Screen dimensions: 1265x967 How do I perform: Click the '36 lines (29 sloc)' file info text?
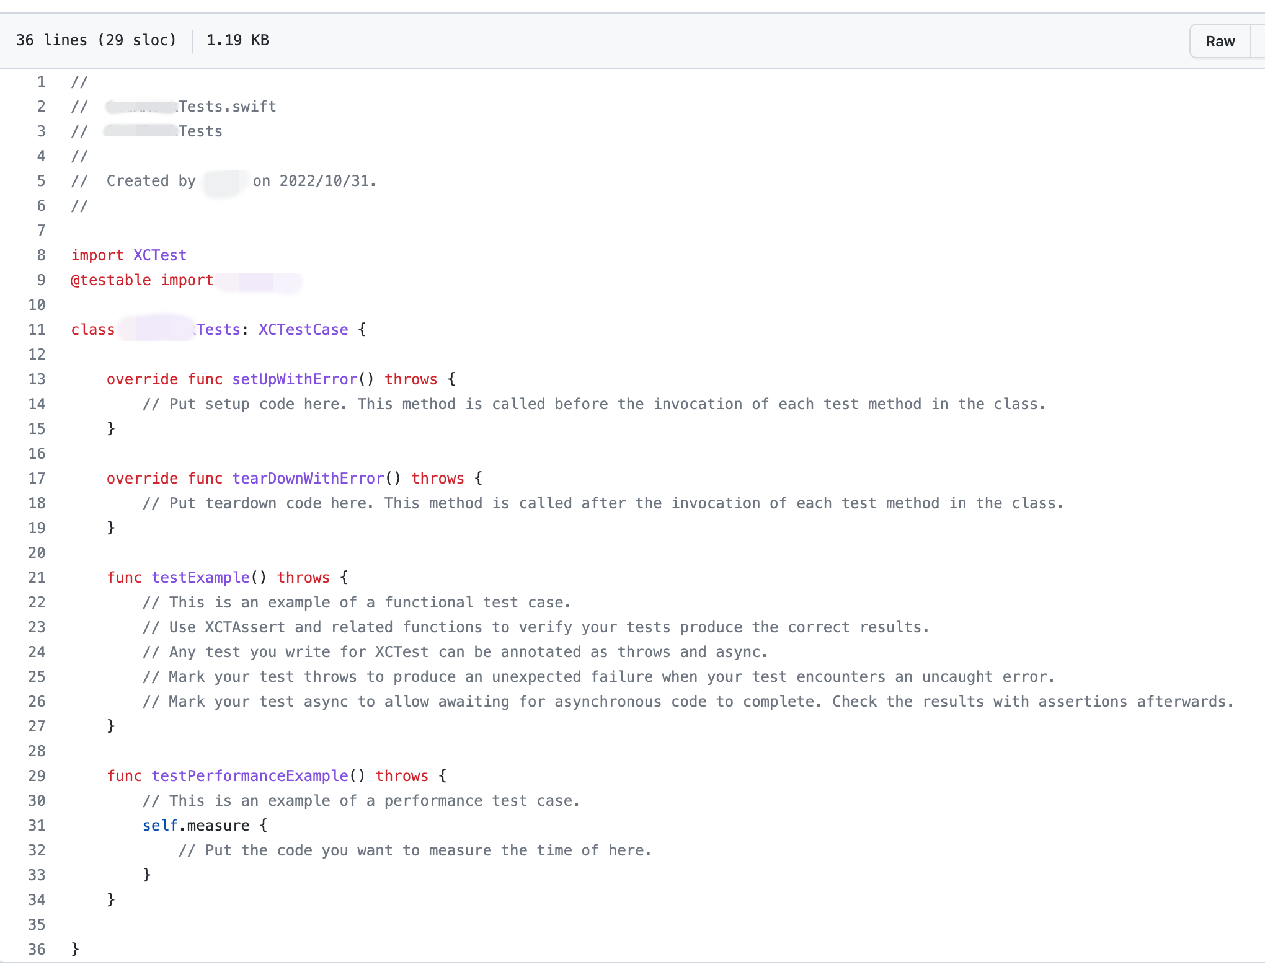[96, 40]
